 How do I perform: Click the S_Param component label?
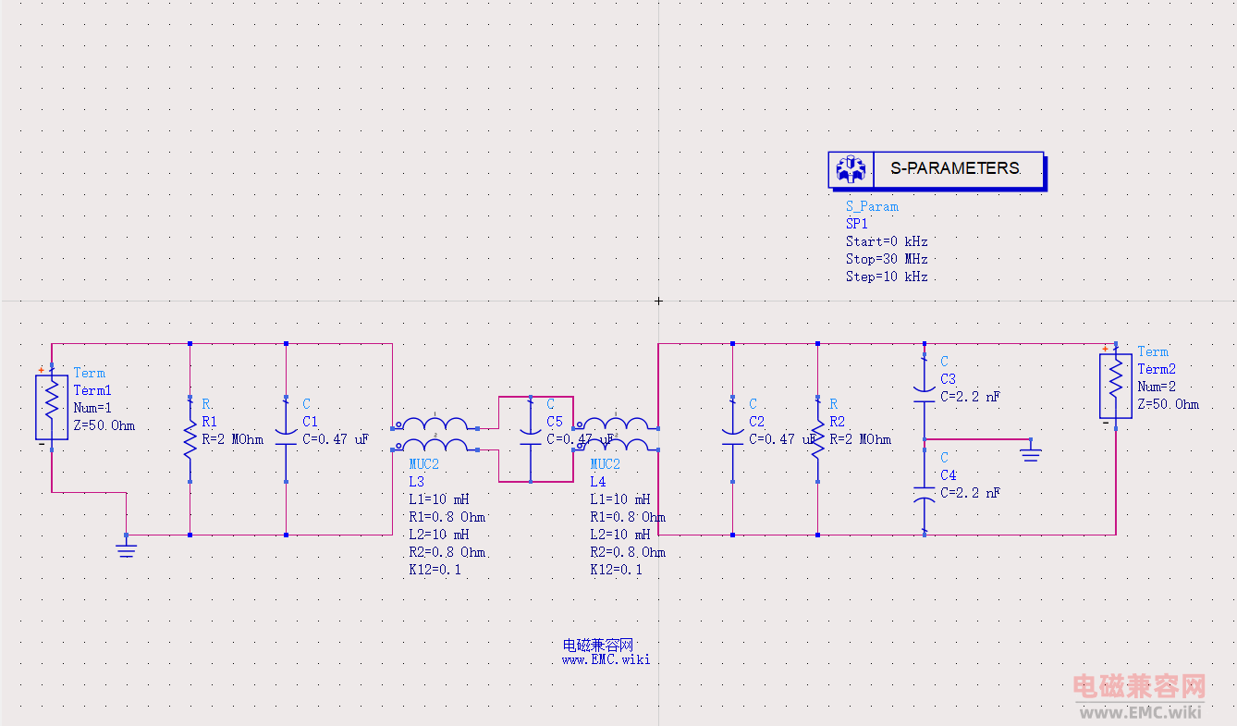tap(872, 206)
